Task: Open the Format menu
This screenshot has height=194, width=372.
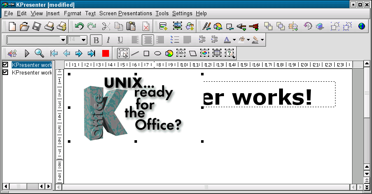Action: (x=73, y=14)
